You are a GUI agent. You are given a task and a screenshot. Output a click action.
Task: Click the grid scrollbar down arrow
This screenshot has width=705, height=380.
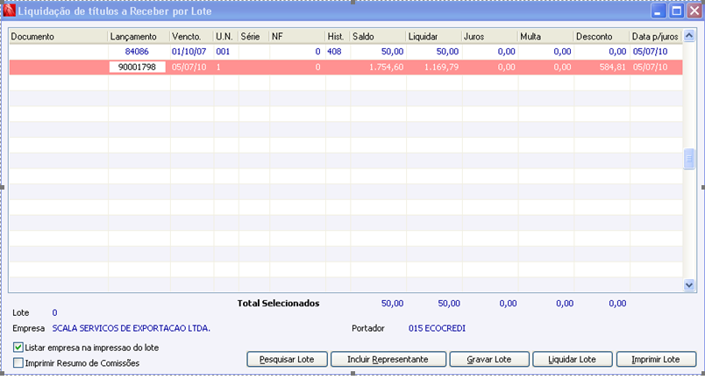[x=689, y=284]
